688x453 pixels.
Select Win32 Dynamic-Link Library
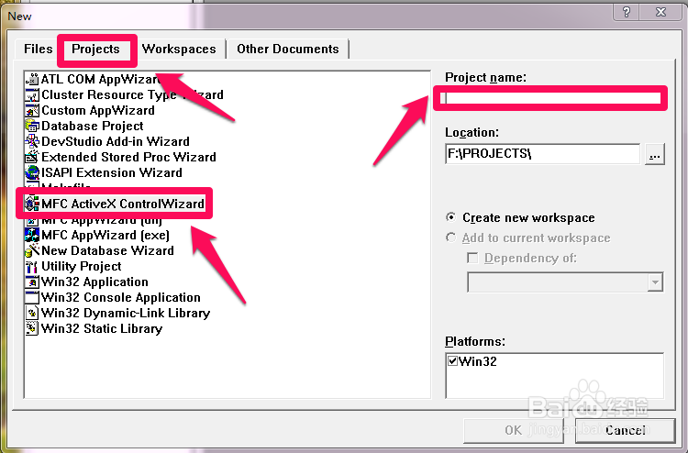click(126, 313)
